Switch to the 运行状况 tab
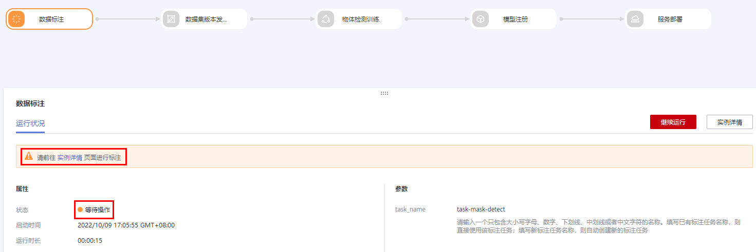The height and width of the screenshot is (252, 756). pyautogui.click(x=30, y=123)
